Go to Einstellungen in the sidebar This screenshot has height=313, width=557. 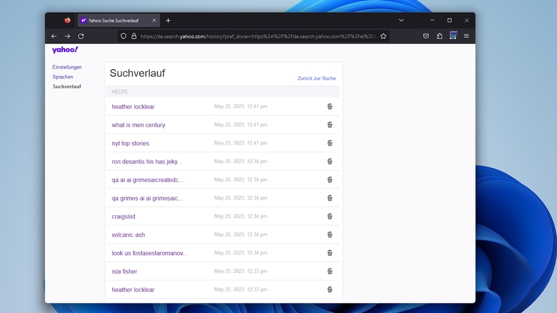[x=67, y=67]
